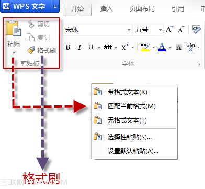Choose 带格式文本(K) paste option
Viewport: 205px width, 189px height.
(x=134, y=92)
